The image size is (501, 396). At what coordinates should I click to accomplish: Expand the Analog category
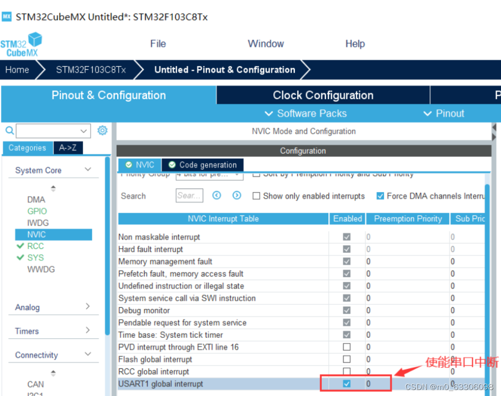click(x=88, y=306)
